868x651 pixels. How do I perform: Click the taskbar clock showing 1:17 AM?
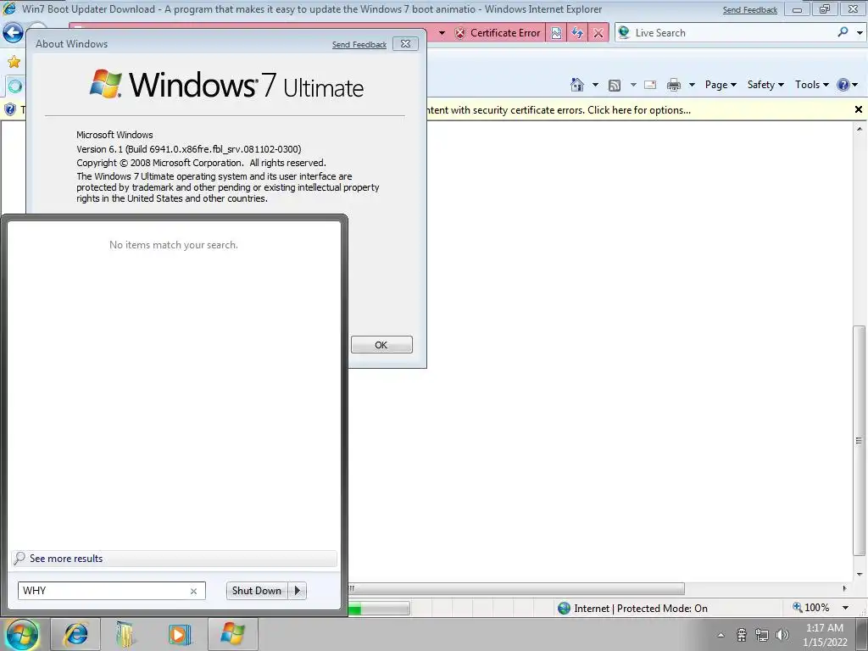[825, 635]
